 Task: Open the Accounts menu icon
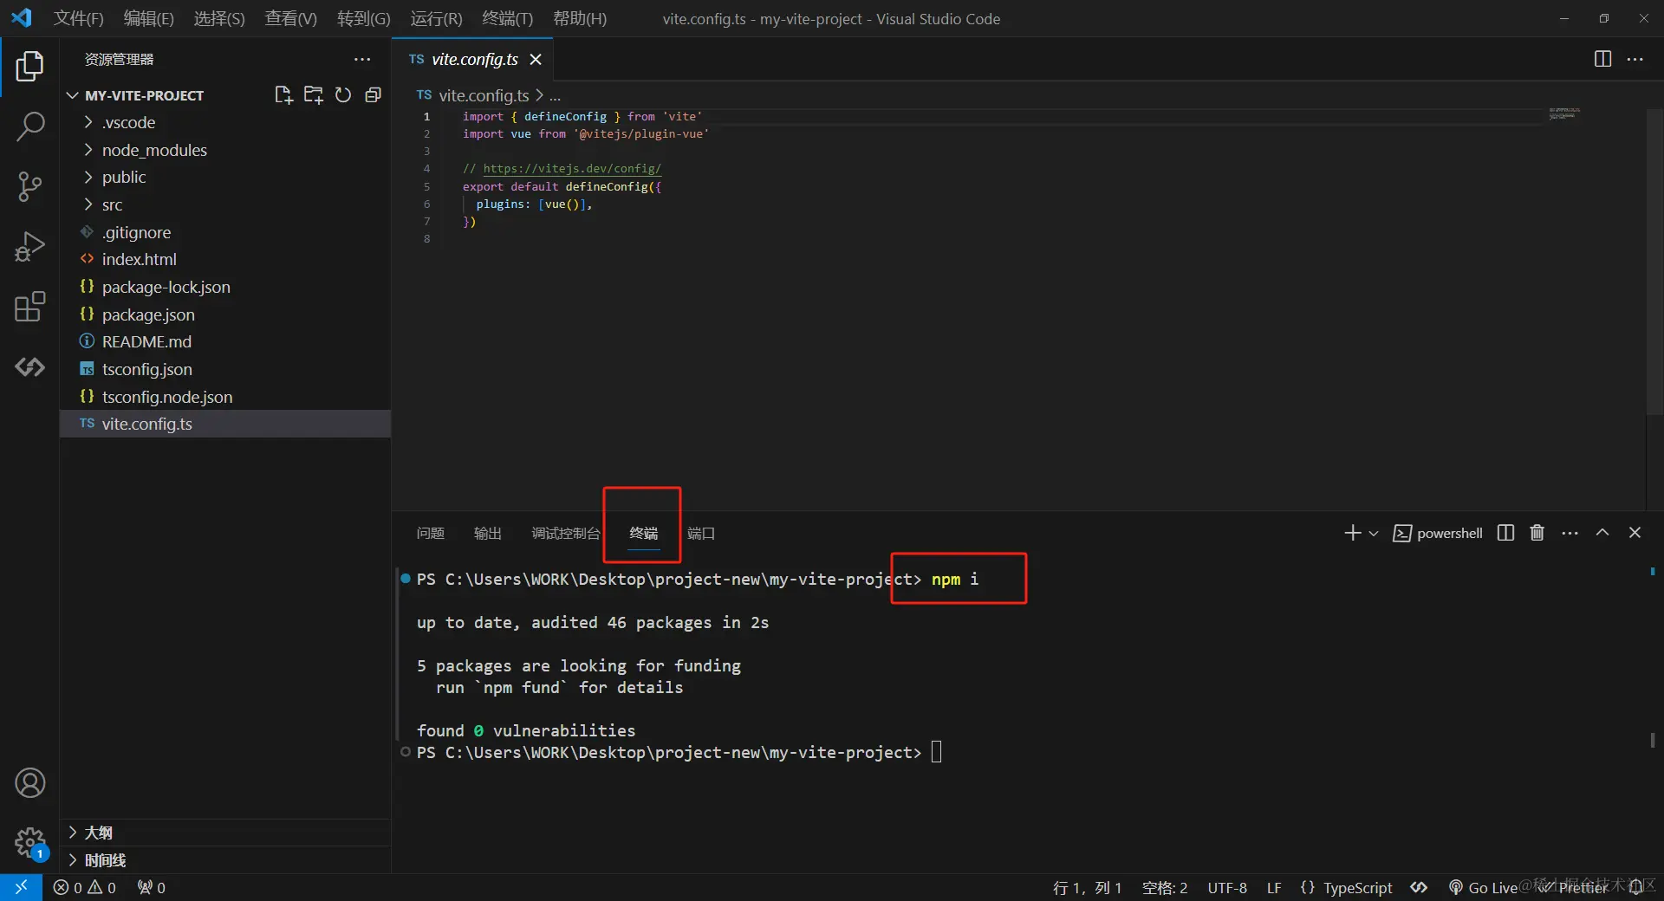[x=29, y=783]
